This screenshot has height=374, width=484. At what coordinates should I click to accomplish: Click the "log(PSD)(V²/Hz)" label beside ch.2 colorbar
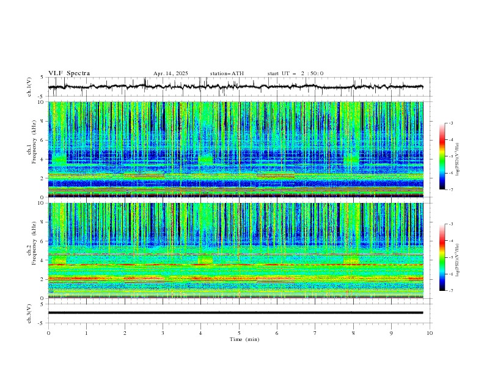click(x=457, y=260)
